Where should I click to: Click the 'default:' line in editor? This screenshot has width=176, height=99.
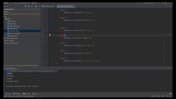pos(64,58)
